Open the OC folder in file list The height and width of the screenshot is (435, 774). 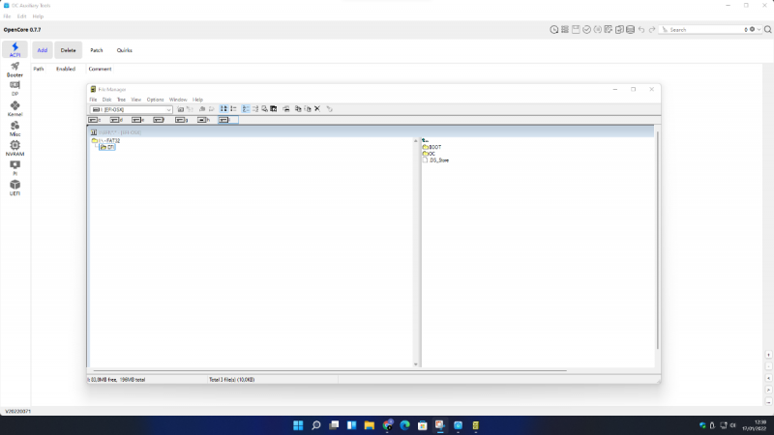coord(429,154)
